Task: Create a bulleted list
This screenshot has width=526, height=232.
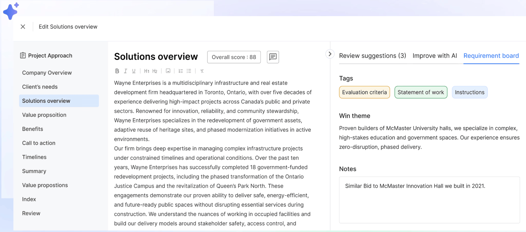Action: tap(189, 71)
